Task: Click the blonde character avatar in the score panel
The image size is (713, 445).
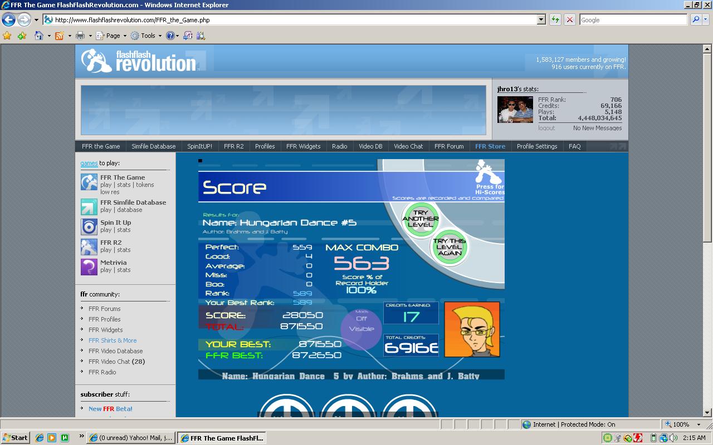Action: (472, 329)
